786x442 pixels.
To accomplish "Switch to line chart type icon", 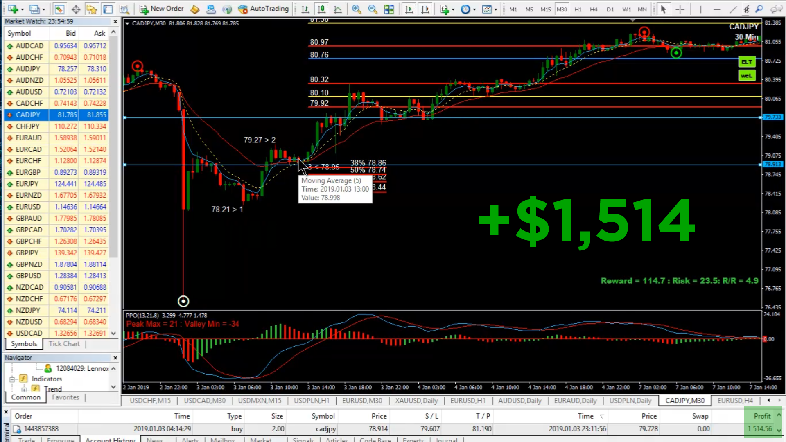I will (x=338, y=9).
